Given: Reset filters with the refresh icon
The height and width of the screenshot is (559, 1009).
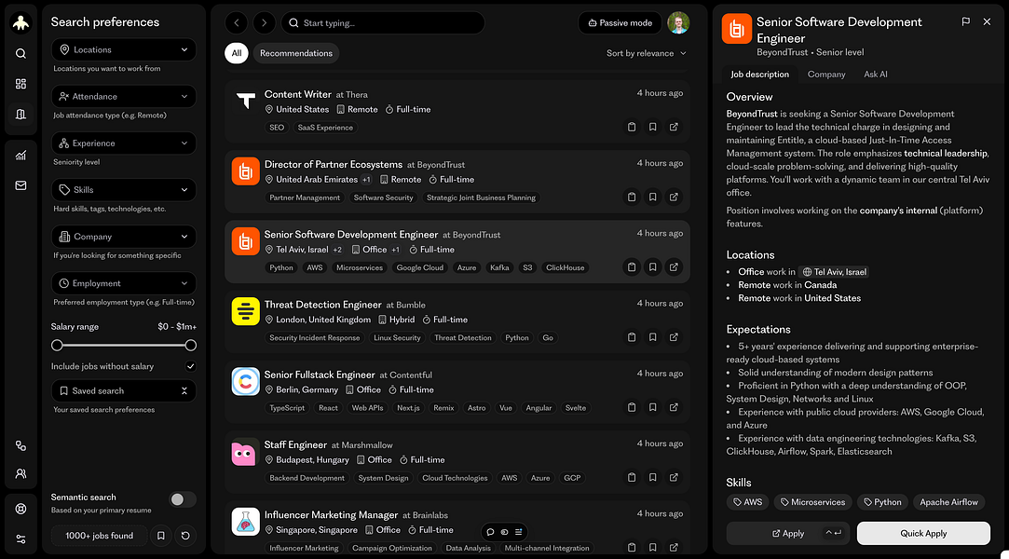Looking at the screenshot, I should click(x=185, y=535).
